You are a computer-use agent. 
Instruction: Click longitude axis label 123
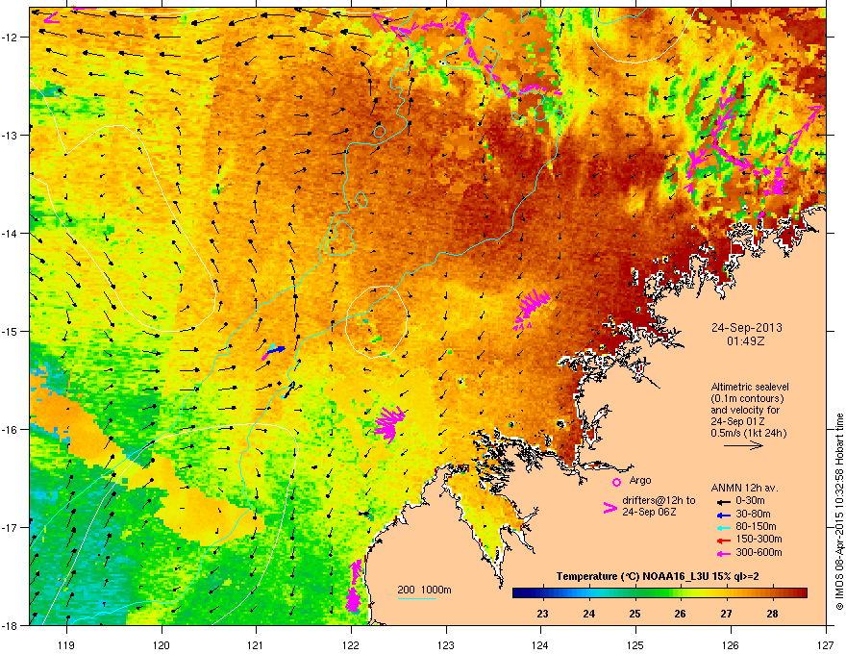446,644
